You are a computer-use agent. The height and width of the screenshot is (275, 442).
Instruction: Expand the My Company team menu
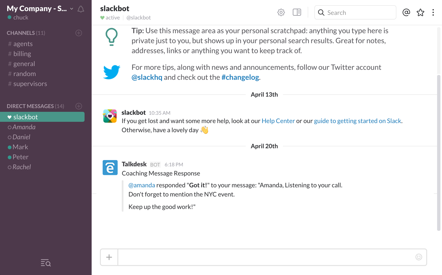(40, 9)
